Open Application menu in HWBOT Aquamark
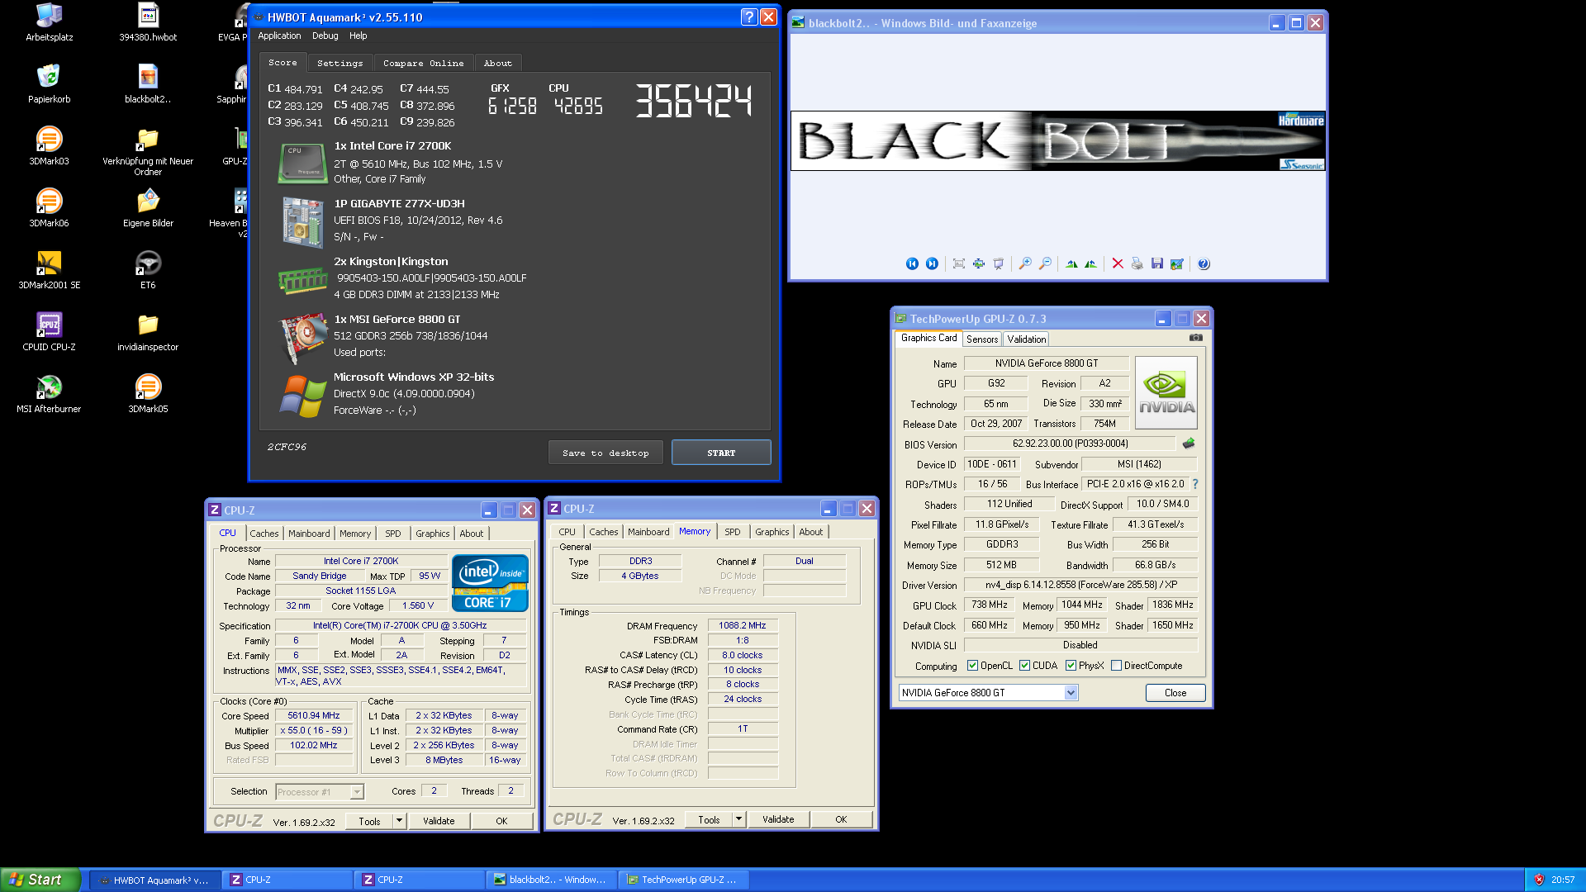The height and width of the screenshot is (892, 1586). (x=279, y=36)
